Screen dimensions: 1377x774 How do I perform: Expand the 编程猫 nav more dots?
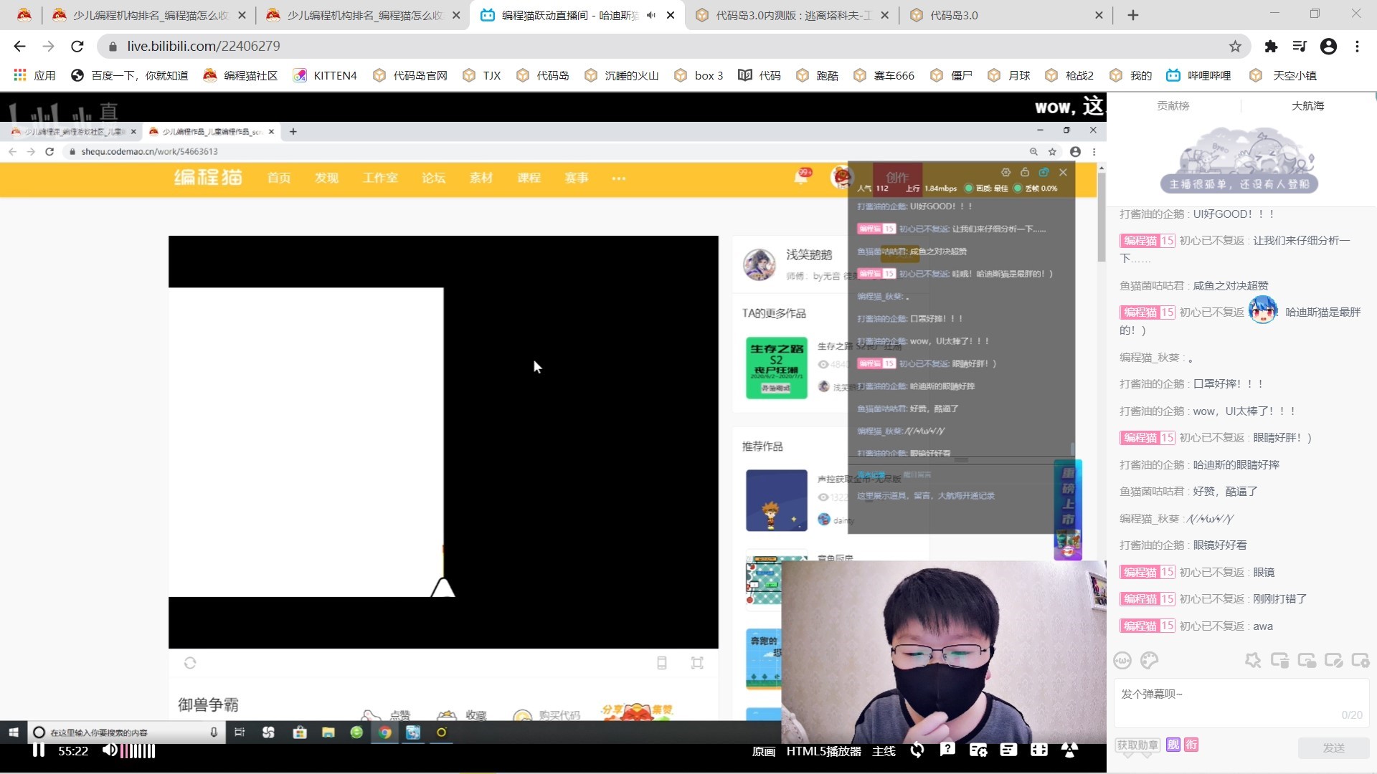point(619,178)
